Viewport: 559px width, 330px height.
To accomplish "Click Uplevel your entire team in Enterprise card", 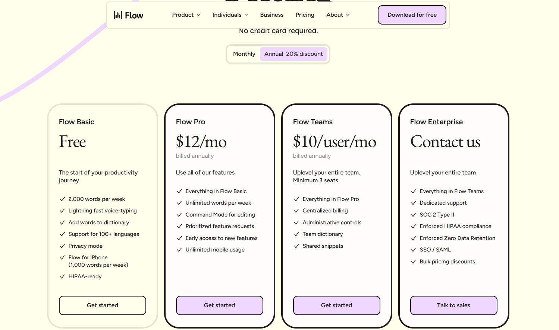I will pos(443,173).
